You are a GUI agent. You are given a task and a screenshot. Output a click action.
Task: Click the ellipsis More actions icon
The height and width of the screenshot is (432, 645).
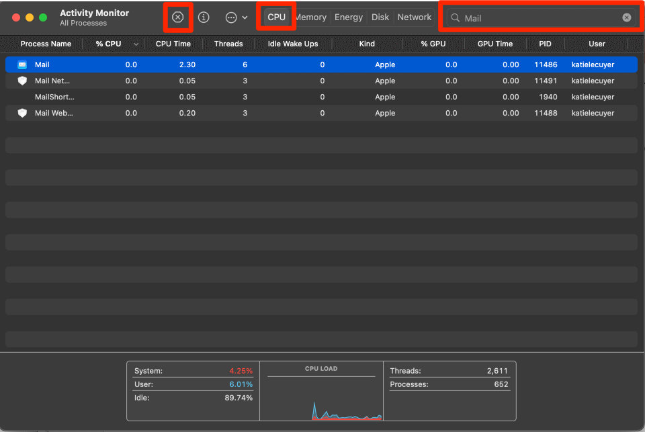coord(231,17)
